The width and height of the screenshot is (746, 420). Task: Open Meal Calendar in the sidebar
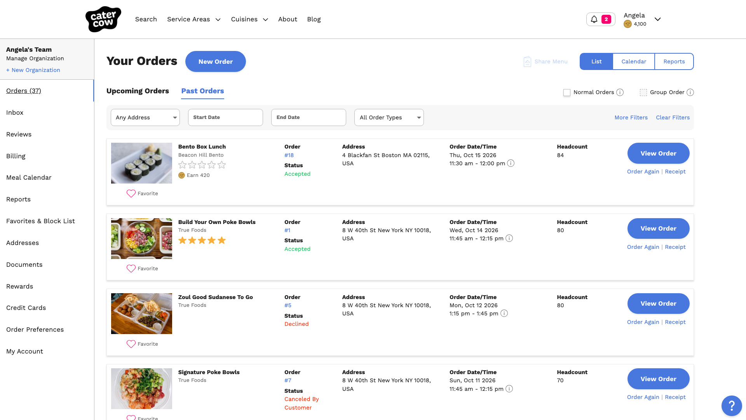29,178
